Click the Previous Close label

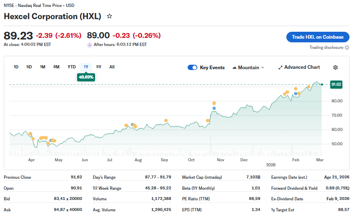coord(18,178)
